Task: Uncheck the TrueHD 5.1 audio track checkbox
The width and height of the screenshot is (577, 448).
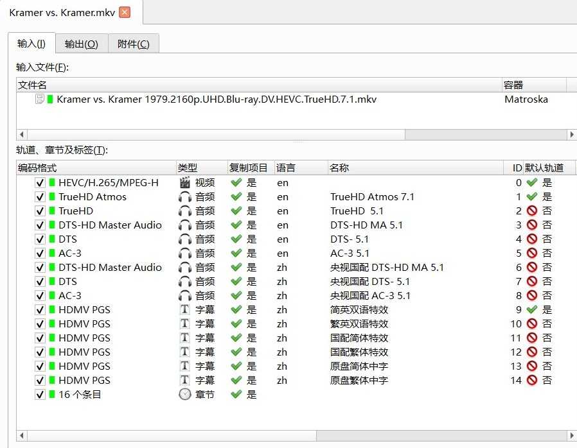Action: [x=40, y=211]
